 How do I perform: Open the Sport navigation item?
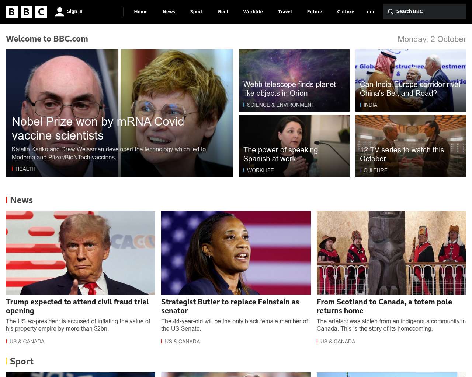[x=197, y=12]
